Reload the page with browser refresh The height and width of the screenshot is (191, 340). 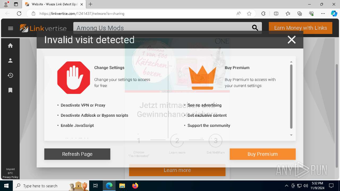(x=19, y=14)
